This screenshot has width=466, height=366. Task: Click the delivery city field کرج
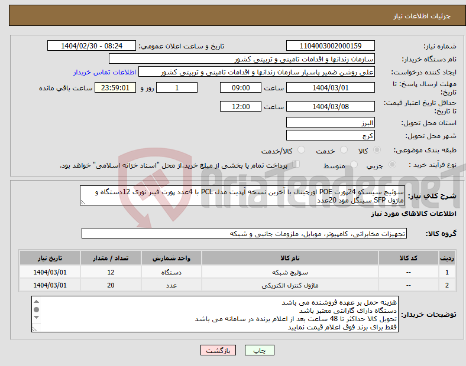point(331,136)
